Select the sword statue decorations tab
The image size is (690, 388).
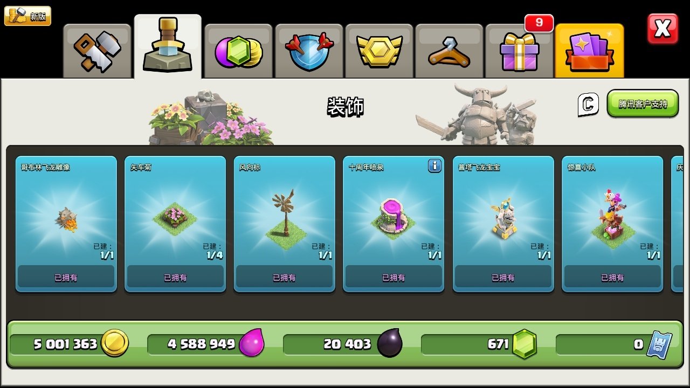pos(168,47)
